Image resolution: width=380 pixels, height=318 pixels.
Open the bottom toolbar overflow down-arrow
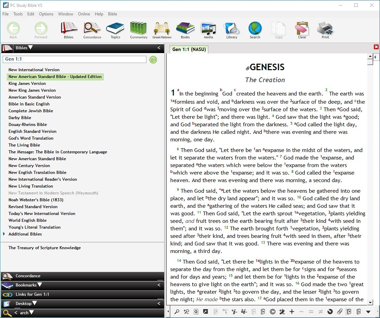tap(368, 312)
